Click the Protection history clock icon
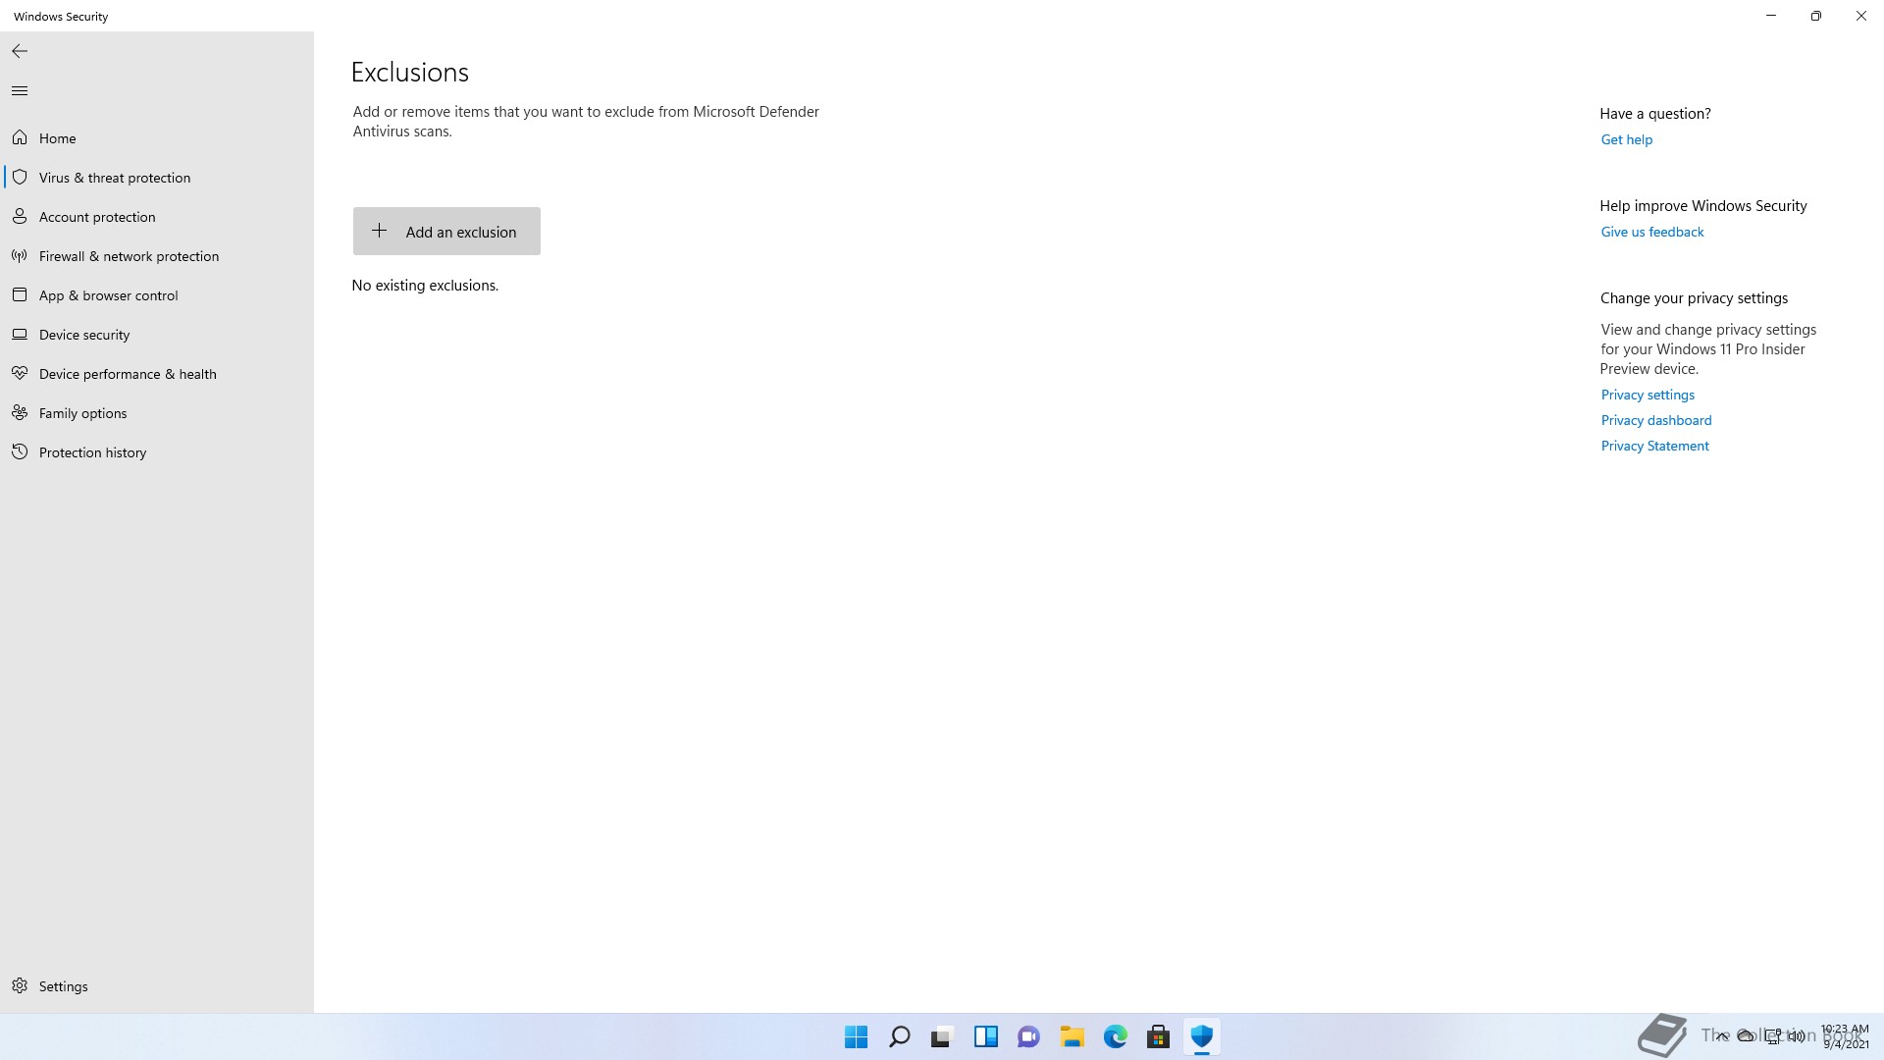1884x1060 pixels. [x=20, y=451]
